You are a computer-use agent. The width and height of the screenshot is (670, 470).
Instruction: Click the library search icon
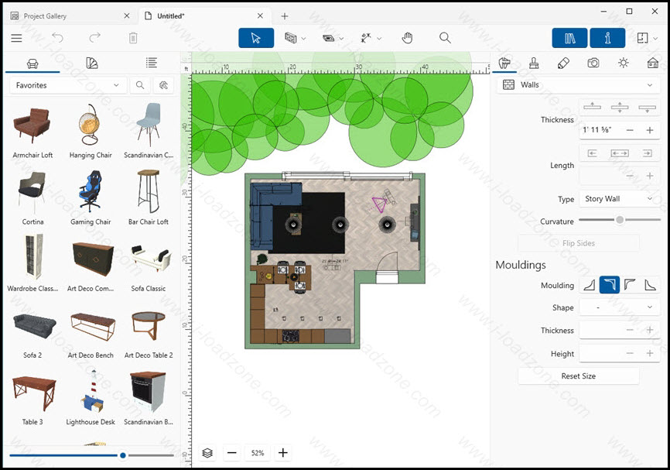pos(140,85)
